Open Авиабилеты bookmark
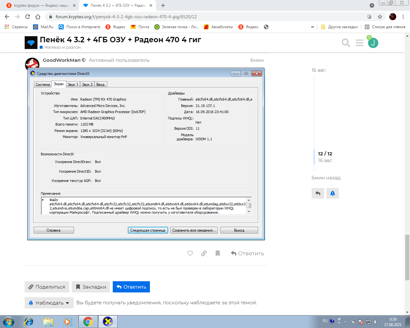 click(x=218, y=27)
